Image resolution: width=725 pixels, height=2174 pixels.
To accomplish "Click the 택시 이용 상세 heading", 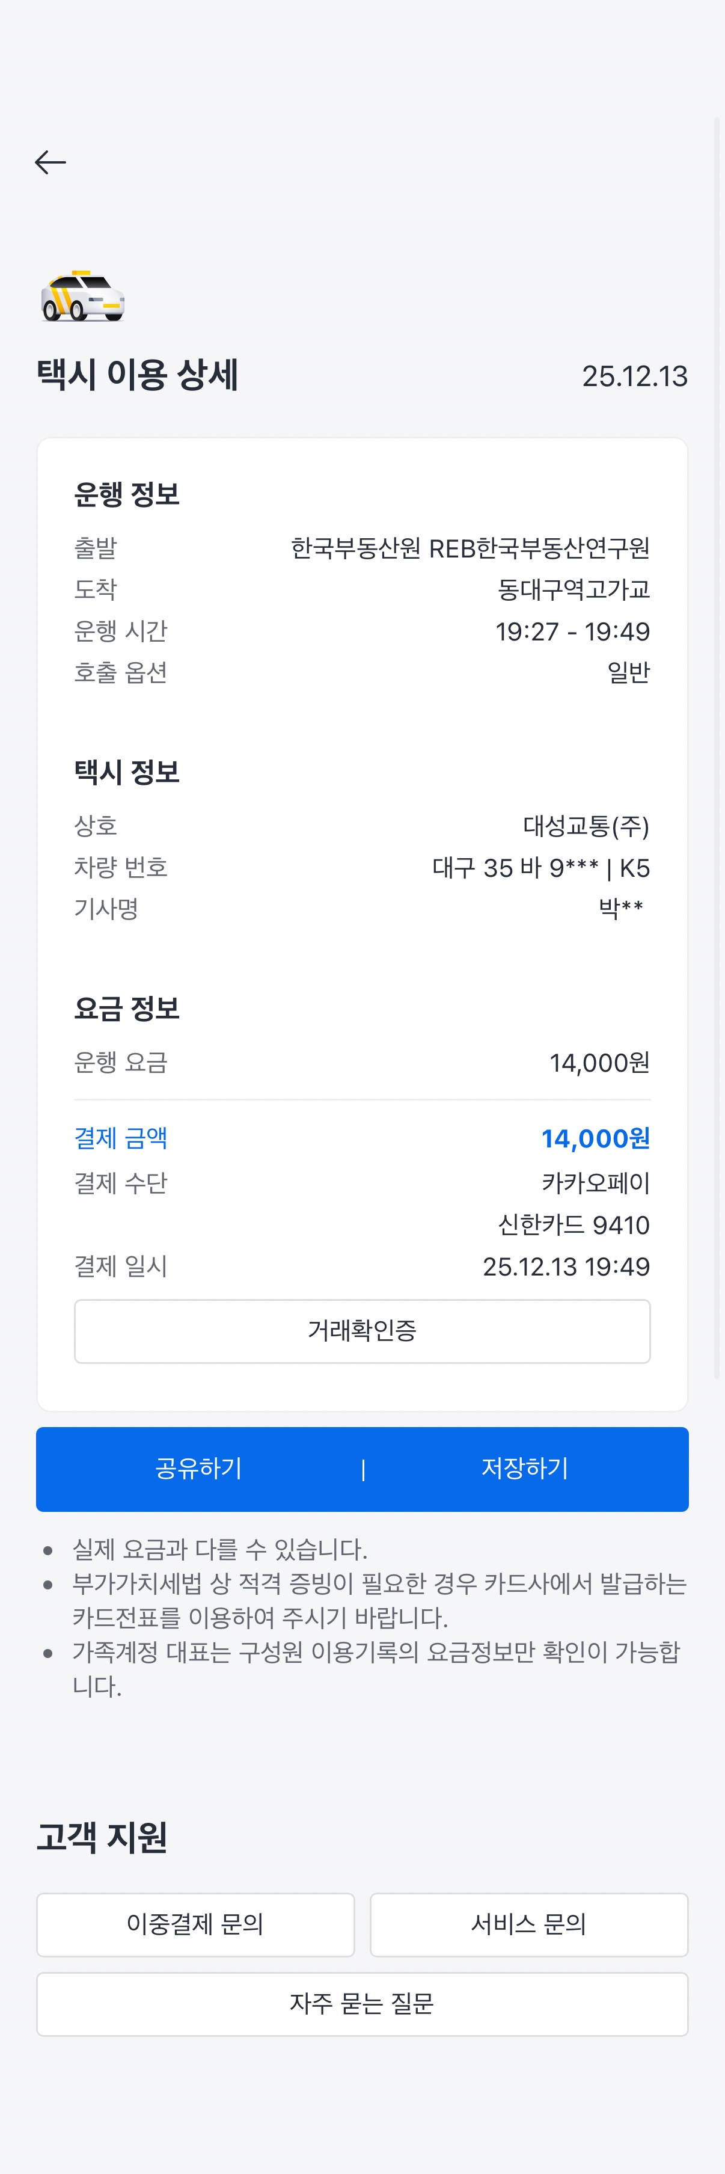I will pos(138,375).
